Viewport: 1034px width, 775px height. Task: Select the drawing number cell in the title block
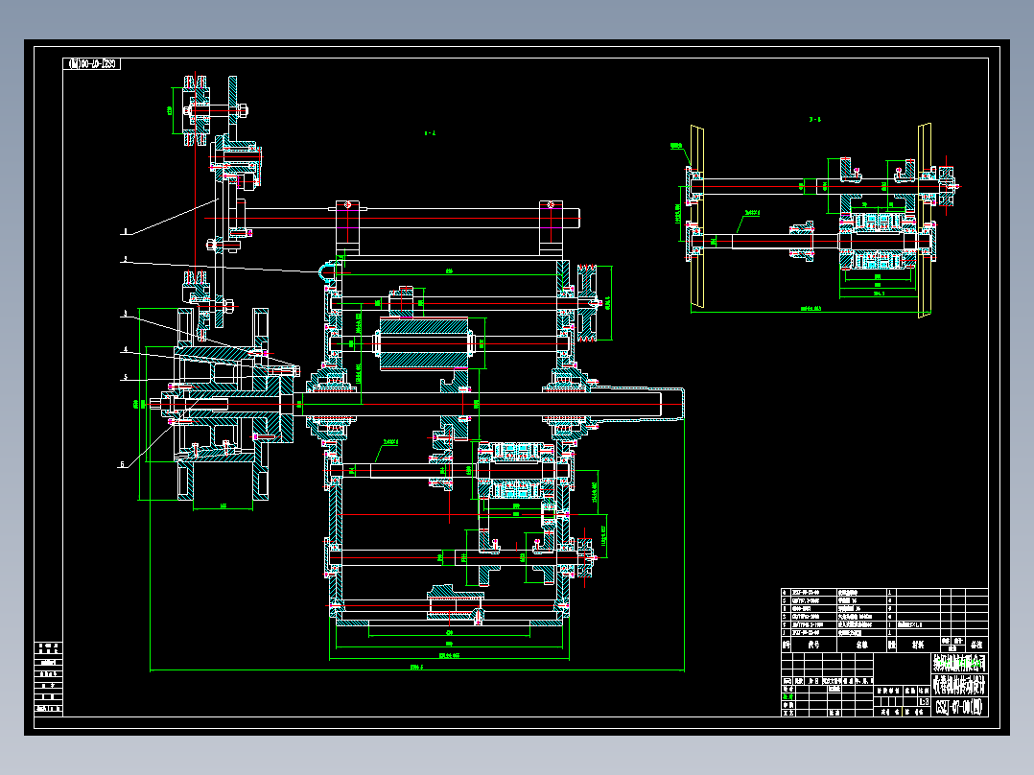959,707
